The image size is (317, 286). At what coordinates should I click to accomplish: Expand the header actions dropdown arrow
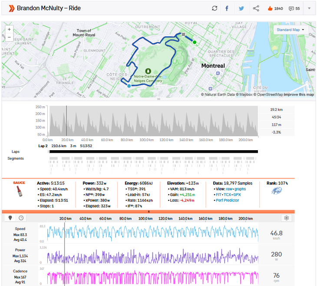tap(309, 8)
